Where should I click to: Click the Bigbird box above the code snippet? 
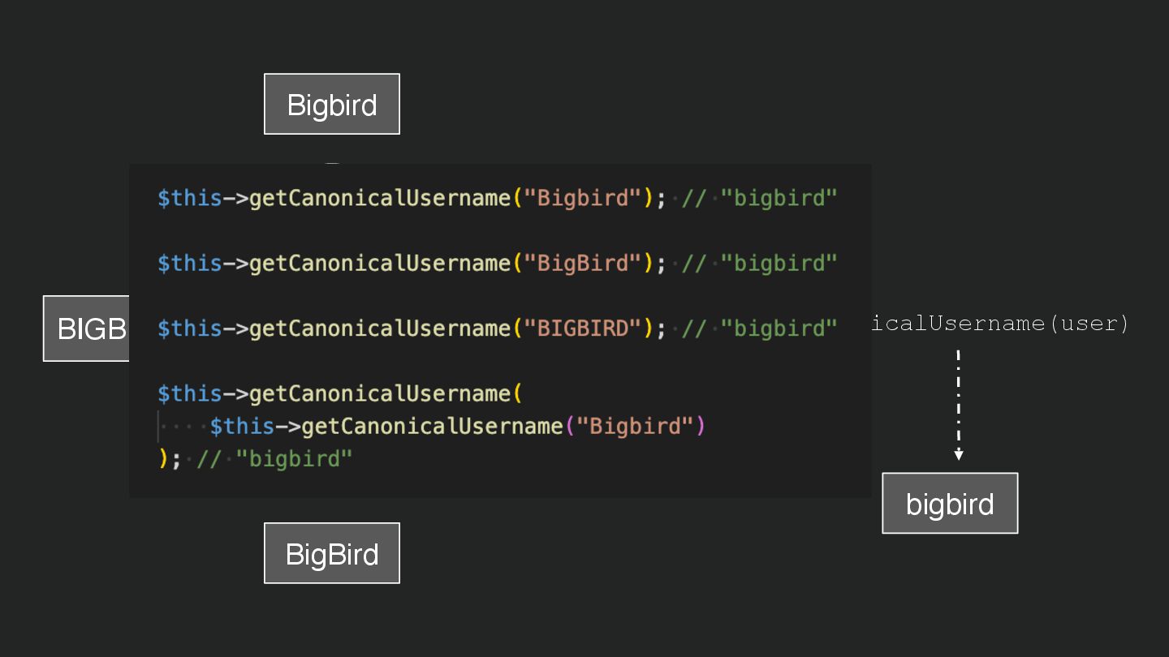(x=332, y=105)
